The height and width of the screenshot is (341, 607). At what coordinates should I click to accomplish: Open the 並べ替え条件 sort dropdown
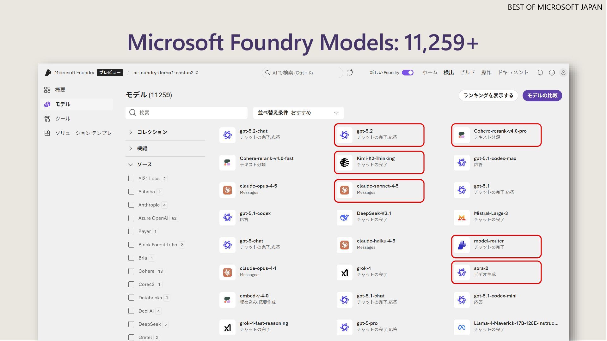[x=298, y=113]
